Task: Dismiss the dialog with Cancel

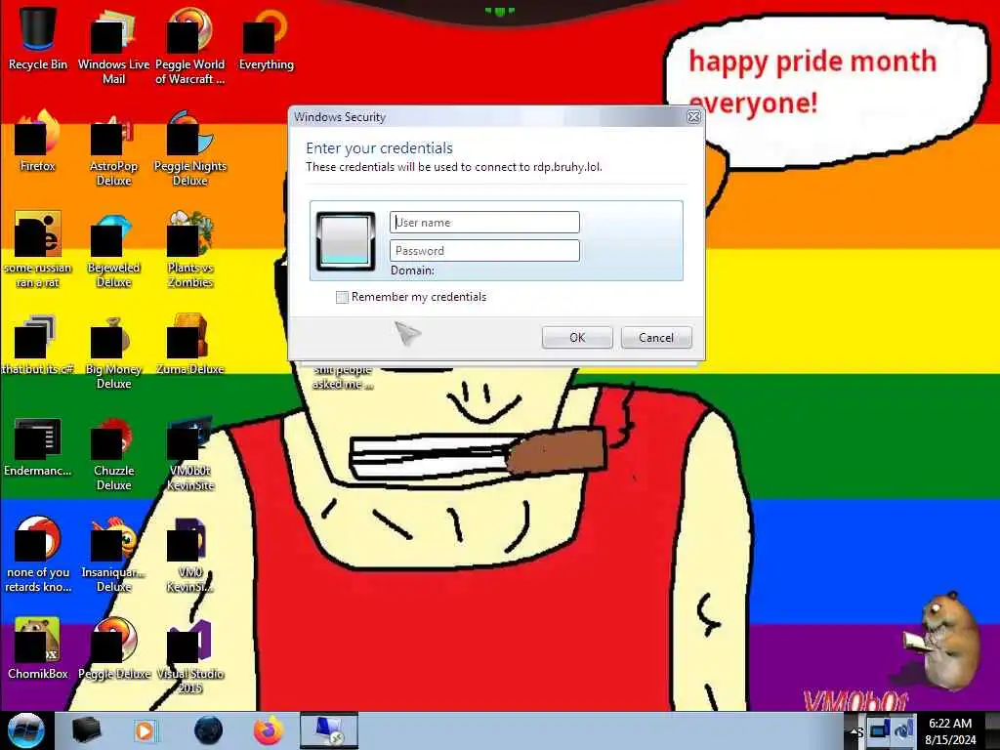Action: pos(656,337)
